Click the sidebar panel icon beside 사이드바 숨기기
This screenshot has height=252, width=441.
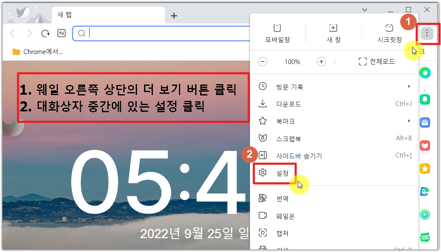(x=263, y=155)
